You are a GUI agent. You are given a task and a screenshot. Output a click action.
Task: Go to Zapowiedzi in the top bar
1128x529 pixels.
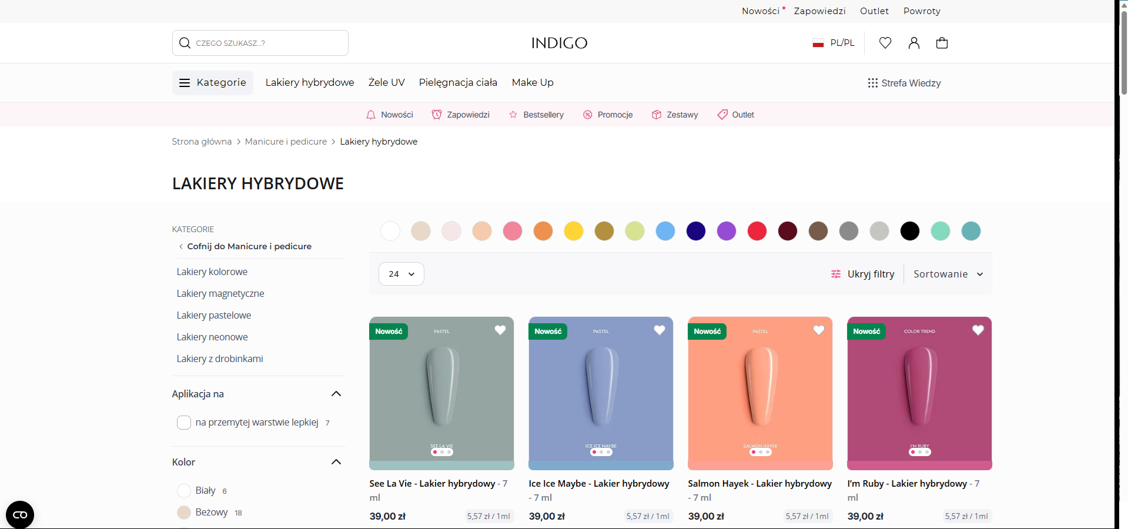click(x=820, y=11)
